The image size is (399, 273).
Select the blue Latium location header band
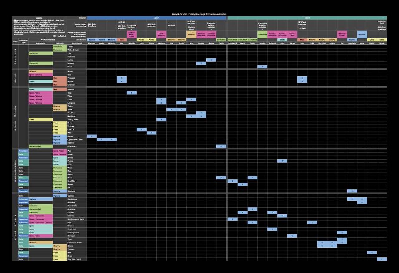(x=156, y=18)
